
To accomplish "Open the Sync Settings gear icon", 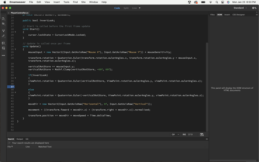I will [254, 8].
